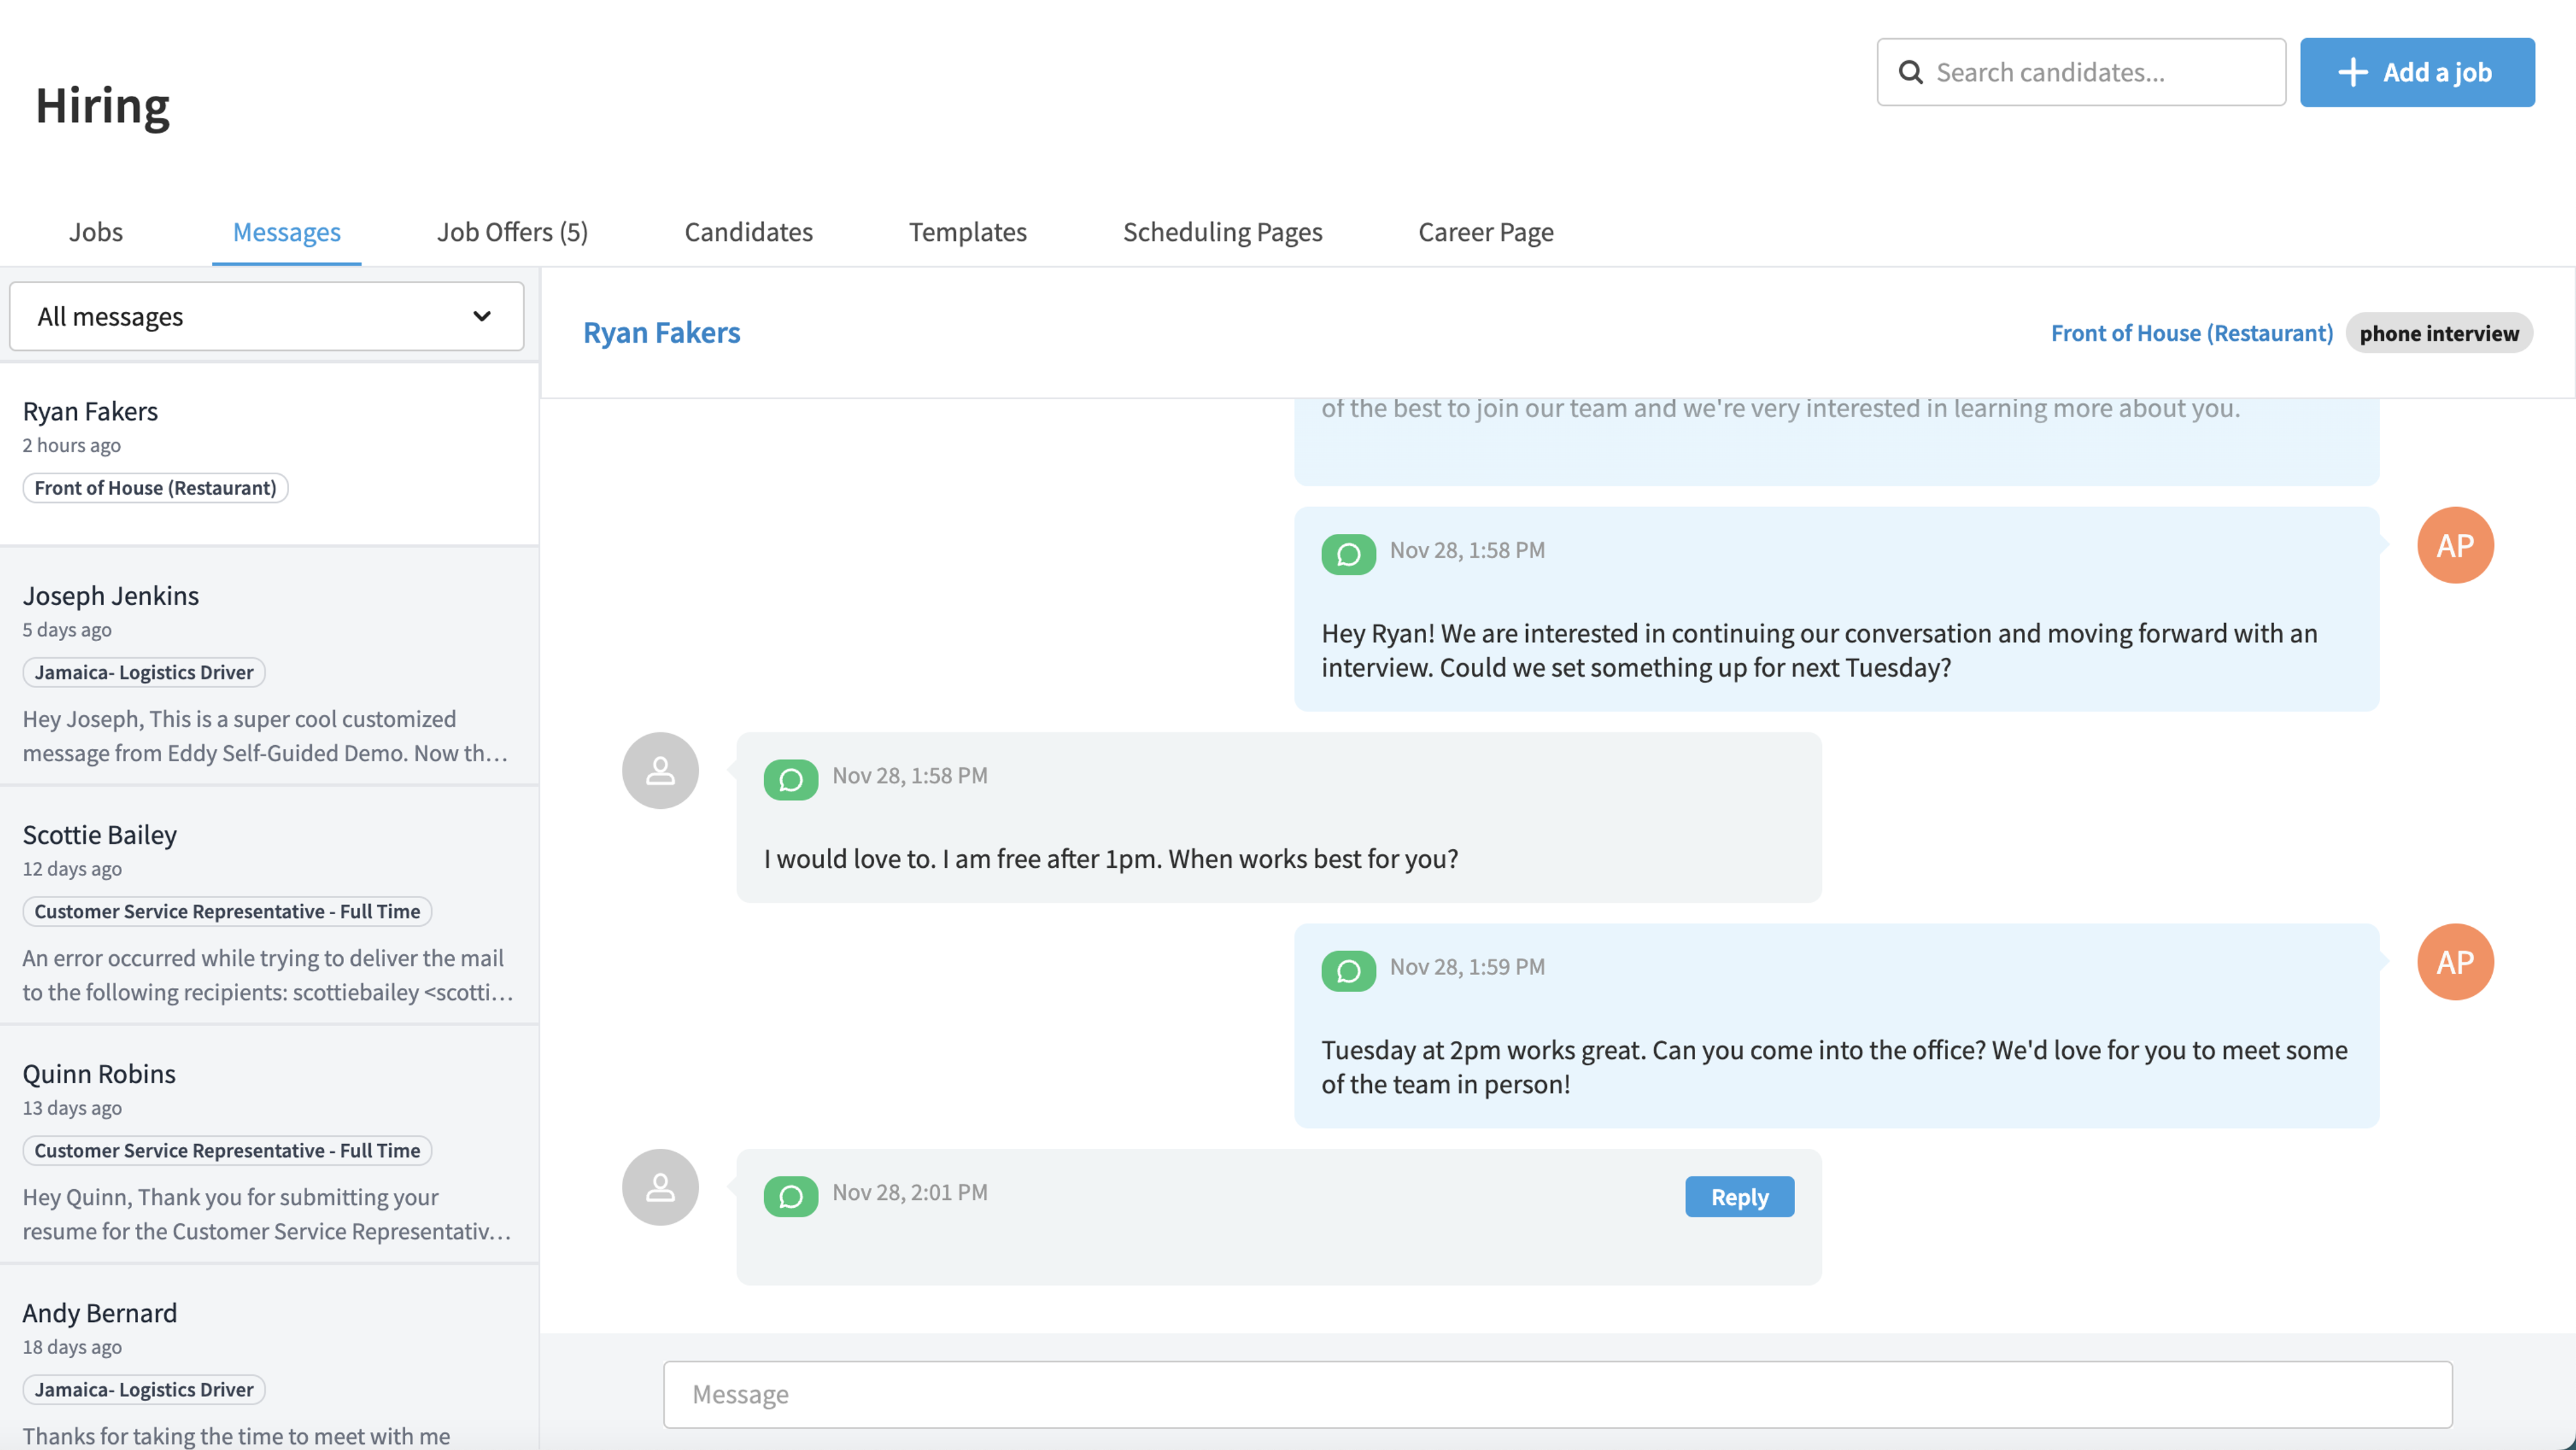2576x1450 pixels.
Task: Click the '5 days ago' timestamp
Action: click(67, 630)
